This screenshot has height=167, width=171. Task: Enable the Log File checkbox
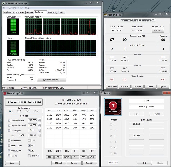coord(9,156)
